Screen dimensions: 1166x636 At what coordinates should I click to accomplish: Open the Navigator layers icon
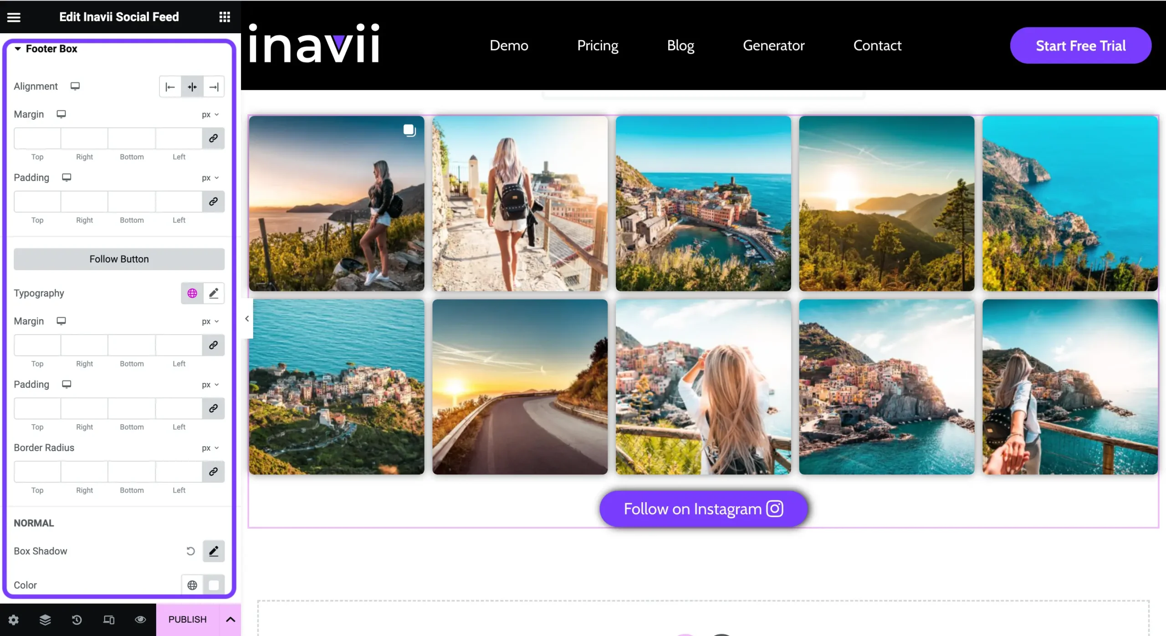[x=45, y=619]
